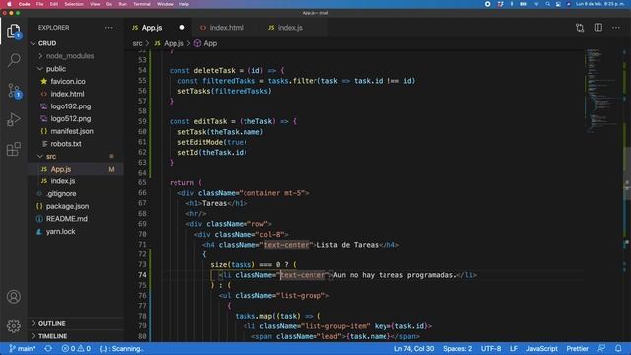631x355 pixels.
Task: Open the Explorer view in activity bar
Action: 14,31
